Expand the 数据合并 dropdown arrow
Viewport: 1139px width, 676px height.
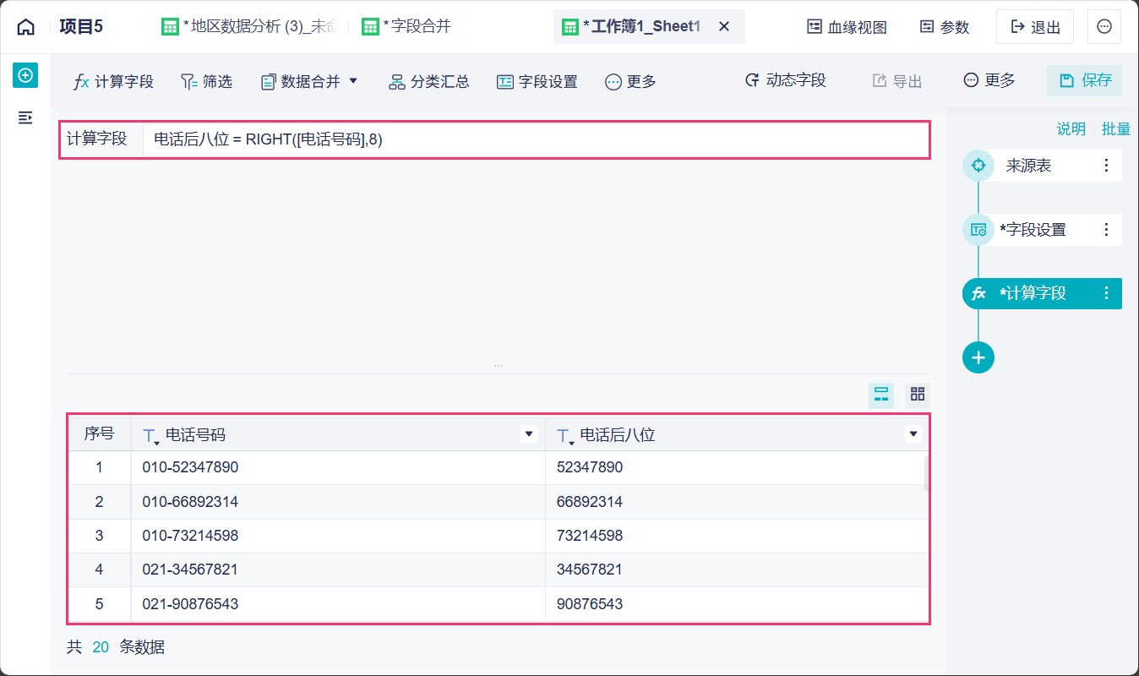coord(353,81)
